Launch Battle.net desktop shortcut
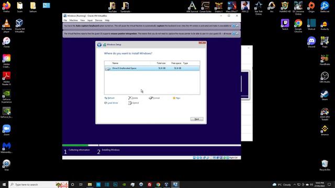 (325, 7)
